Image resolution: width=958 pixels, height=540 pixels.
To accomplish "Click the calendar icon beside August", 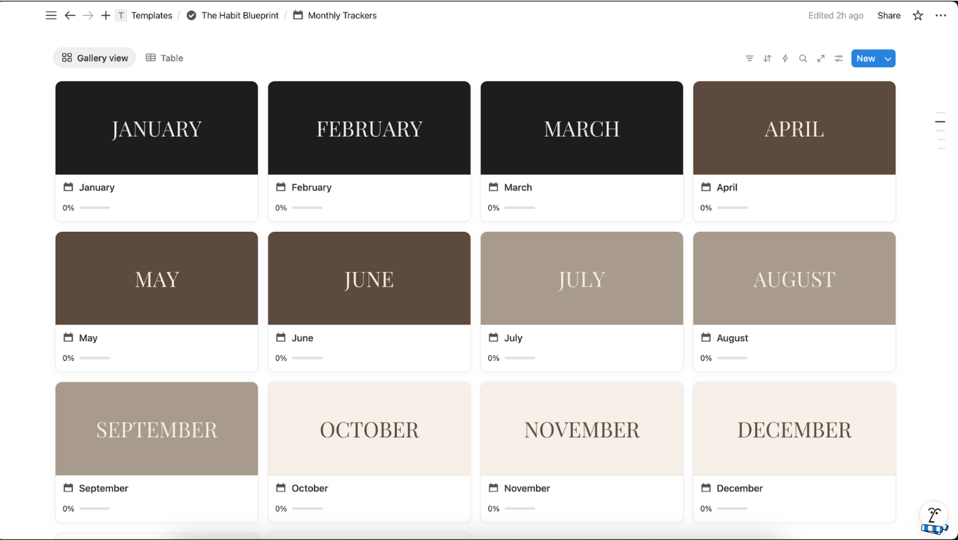I will pos(706,337).
